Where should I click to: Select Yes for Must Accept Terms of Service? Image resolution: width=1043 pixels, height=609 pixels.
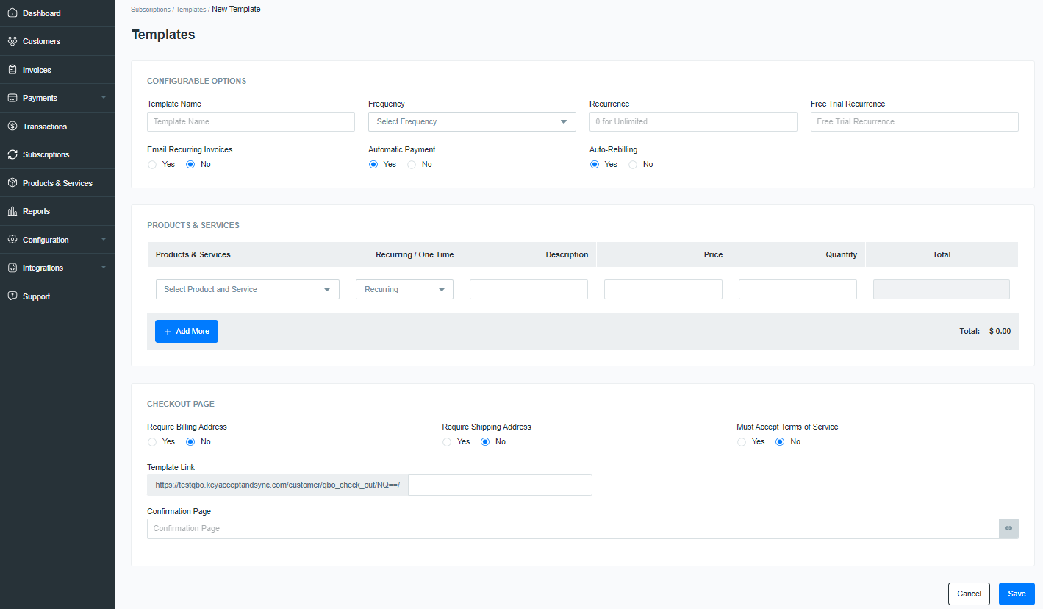pos(742,442)
